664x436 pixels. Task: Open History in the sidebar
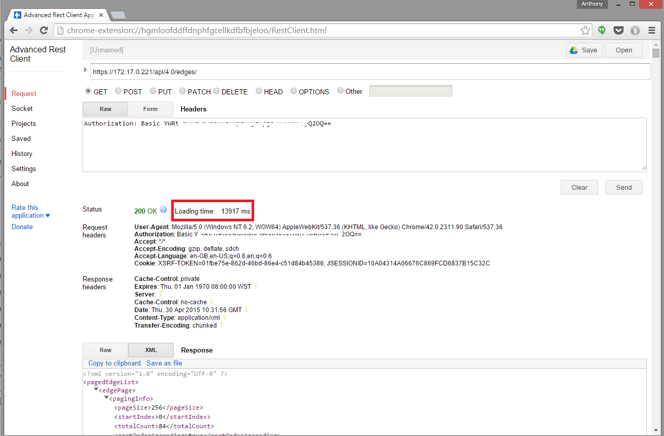click(x=22, y=154)
